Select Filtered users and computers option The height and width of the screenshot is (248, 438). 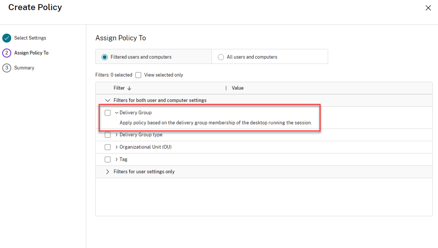(105, 57)
